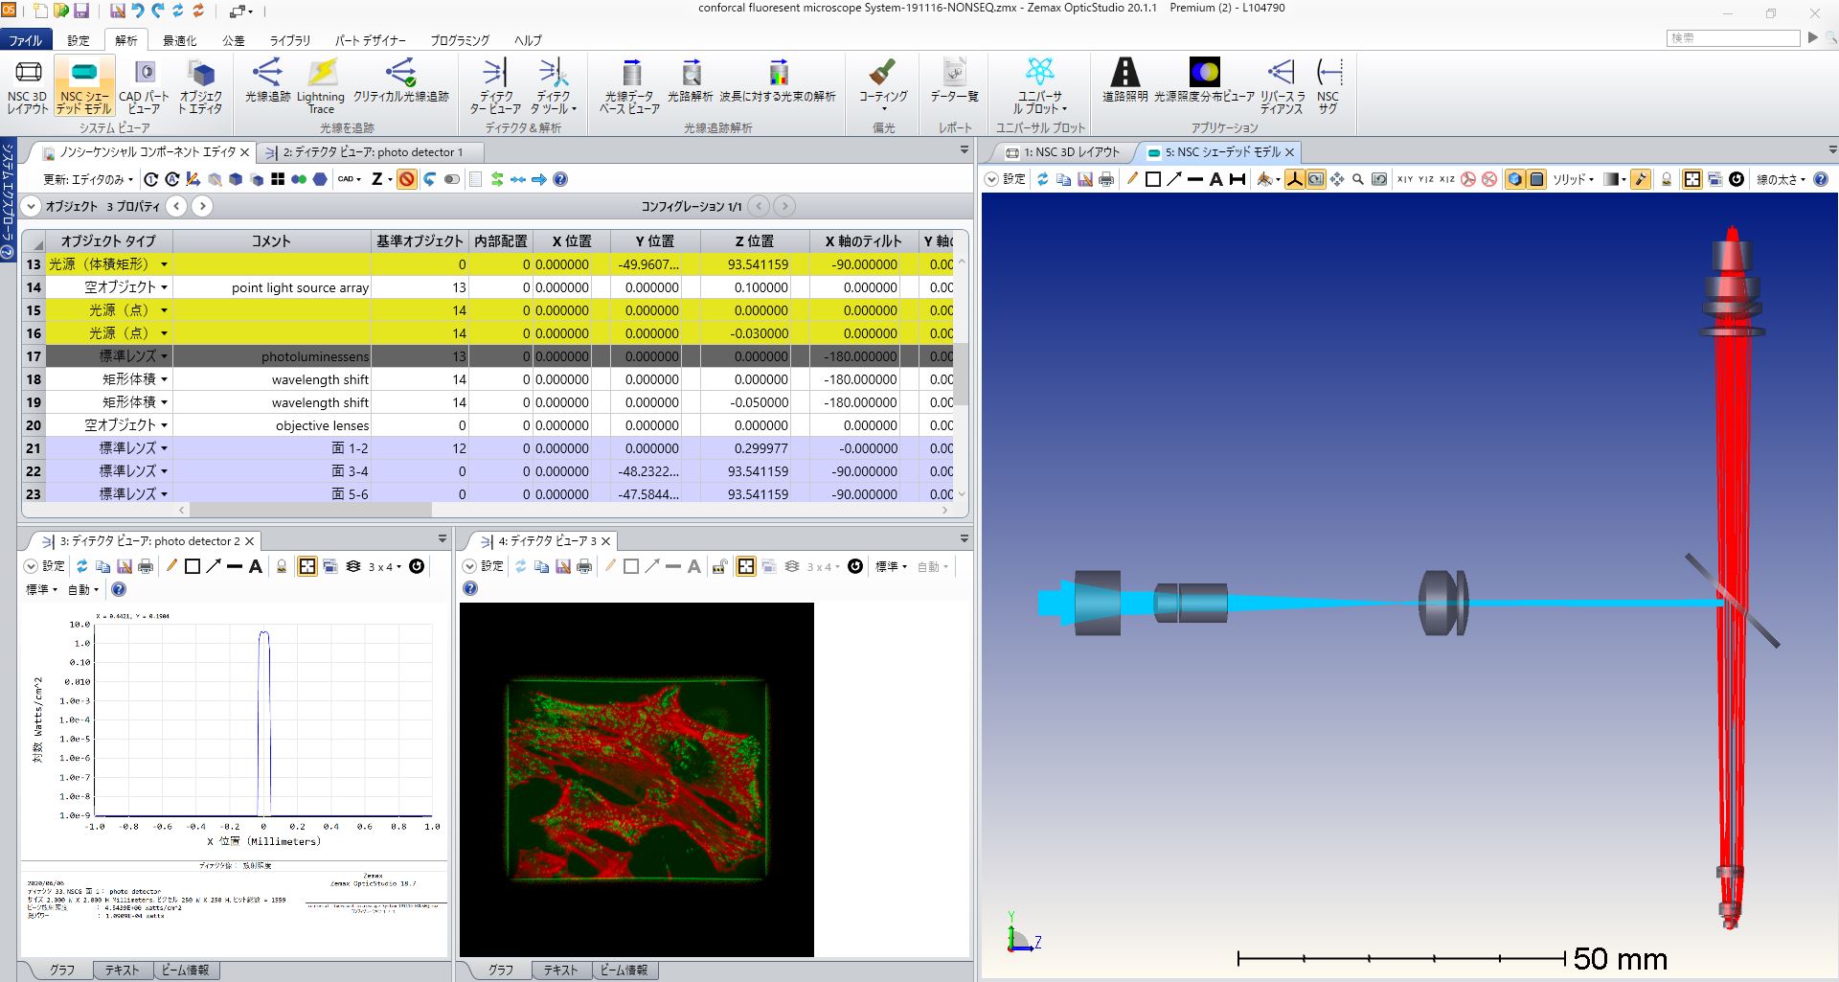Screen dimensions: 1839x982
Task: Toggle the lock icon in Detector Viewer 3
Action: pyautogui.click(x=719, y=566)
